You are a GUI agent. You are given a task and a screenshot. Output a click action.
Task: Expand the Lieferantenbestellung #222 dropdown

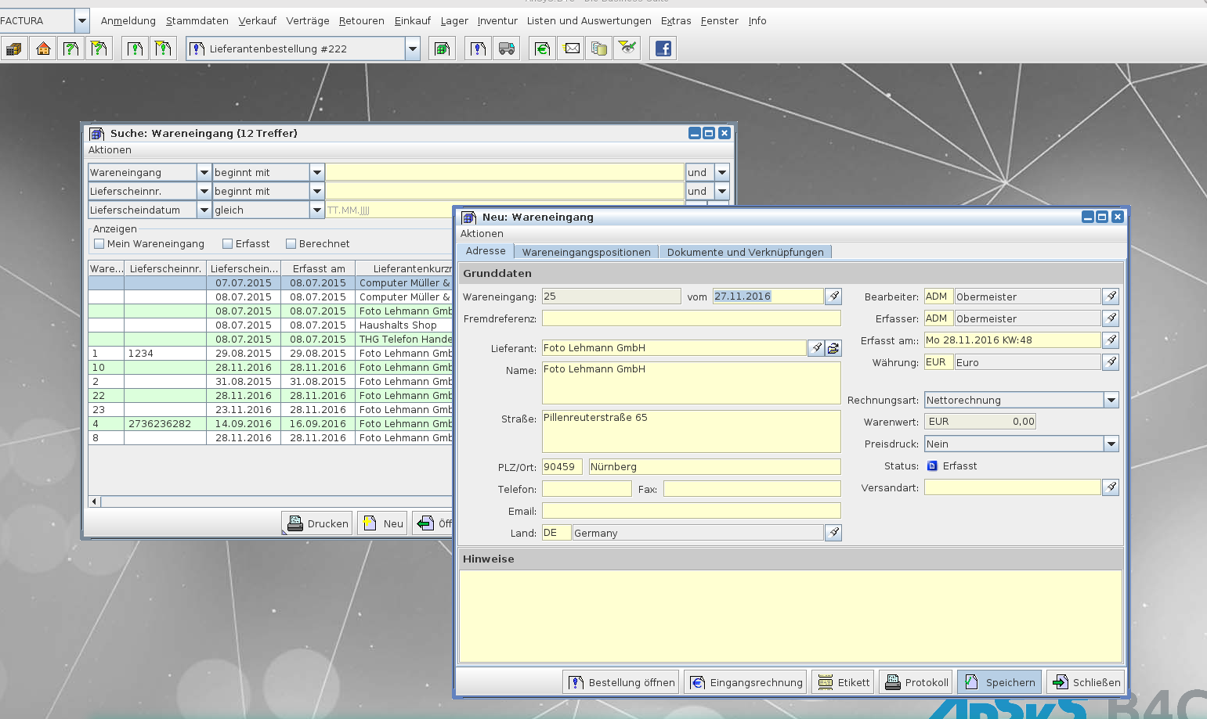coord(413,49)
